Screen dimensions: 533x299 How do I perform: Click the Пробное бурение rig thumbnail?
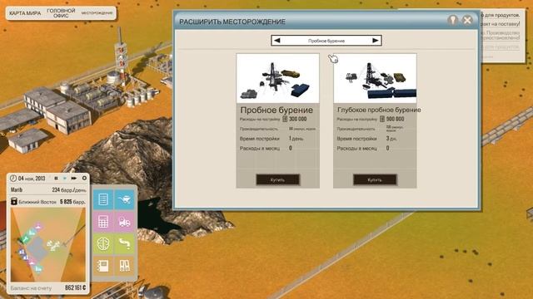[277, 78]
